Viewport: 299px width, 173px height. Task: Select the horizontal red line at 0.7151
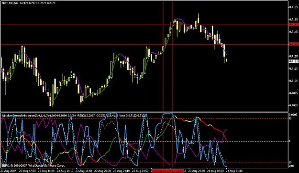[x=144, y=25]
